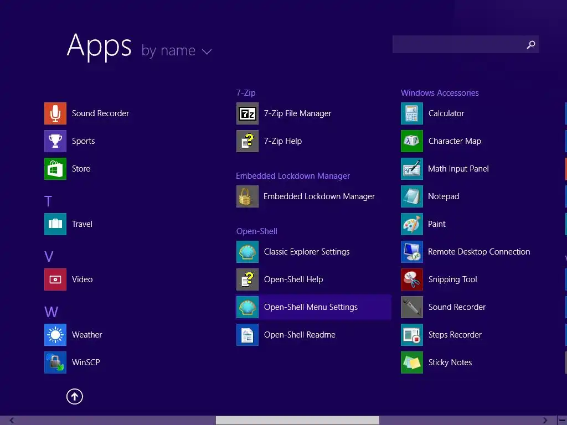Click the 'Calculator' label

point(446,113)
